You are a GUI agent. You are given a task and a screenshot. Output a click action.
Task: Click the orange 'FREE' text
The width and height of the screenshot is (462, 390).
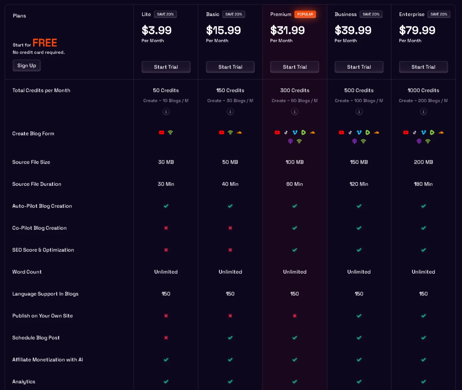tap(45, 43)
